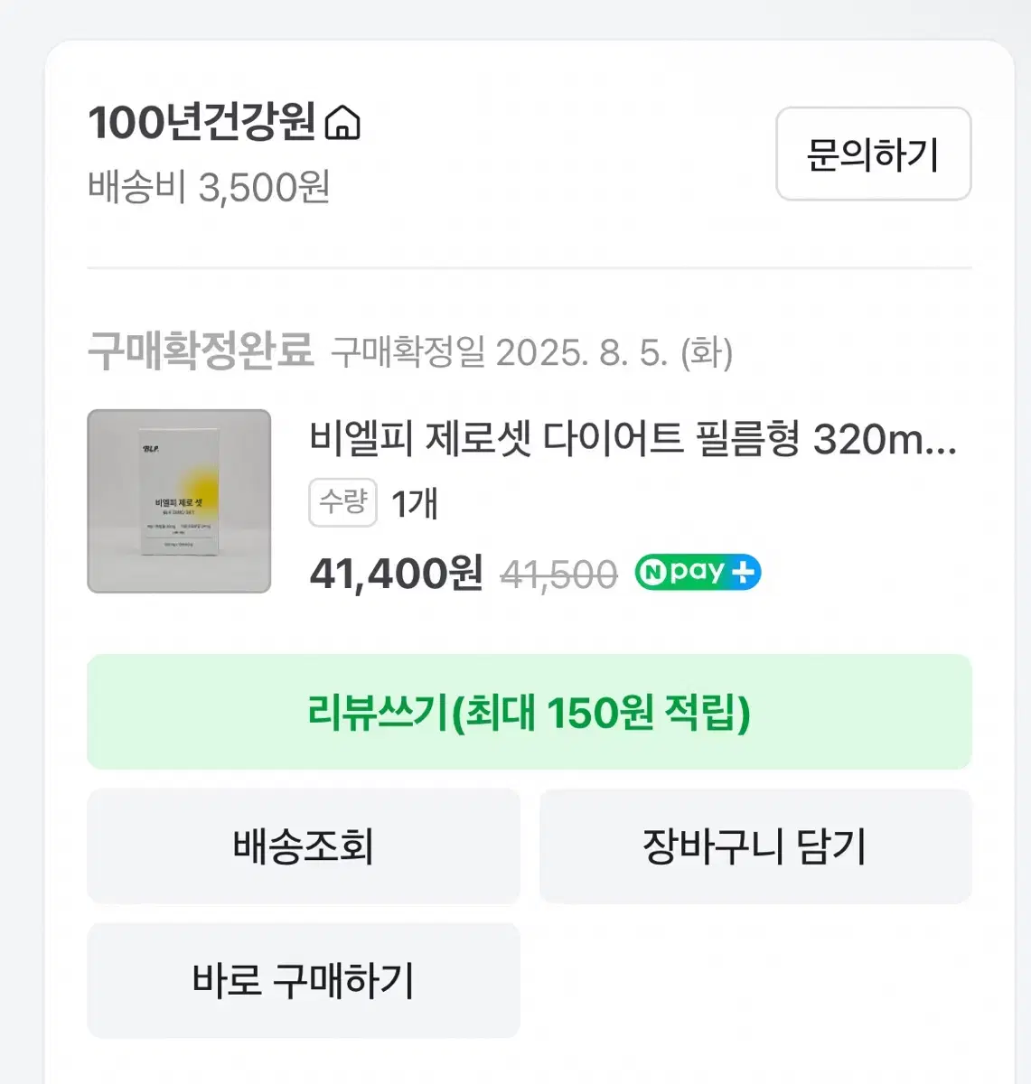Add to cart with 장바구니 담기
This screenshot has width=1031, height=1084.
pyautogui.click(x=755, y=846)
